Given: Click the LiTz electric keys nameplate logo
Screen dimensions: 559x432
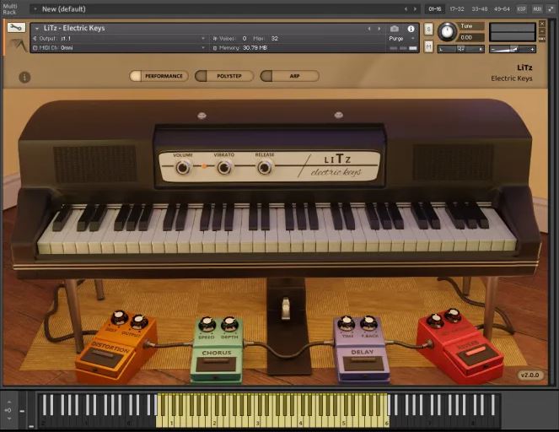Looking at the screenshot, I should [336, 166].
